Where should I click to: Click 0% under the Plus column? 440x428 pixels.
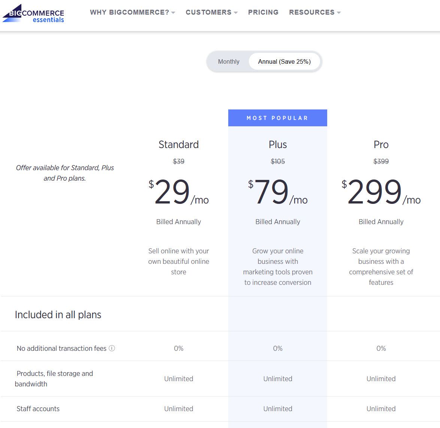pyautogui.click(x=277, y=348)
